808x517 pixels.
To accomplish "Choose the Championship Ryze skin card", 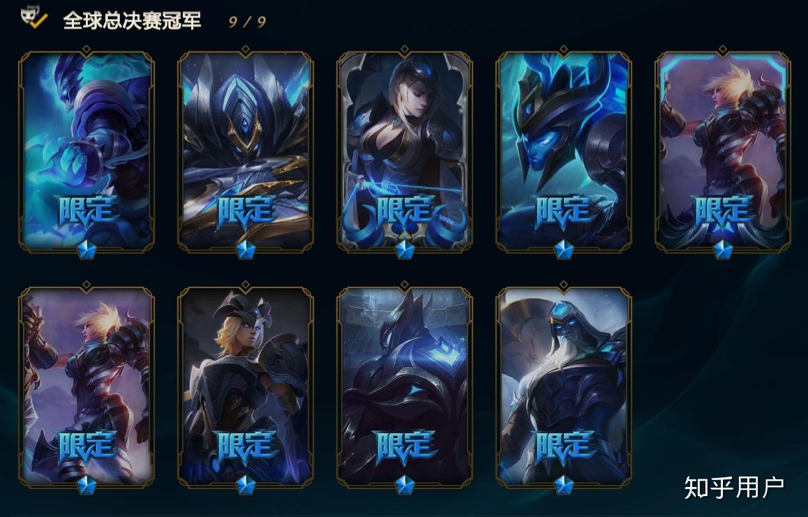I will (564, 388).
